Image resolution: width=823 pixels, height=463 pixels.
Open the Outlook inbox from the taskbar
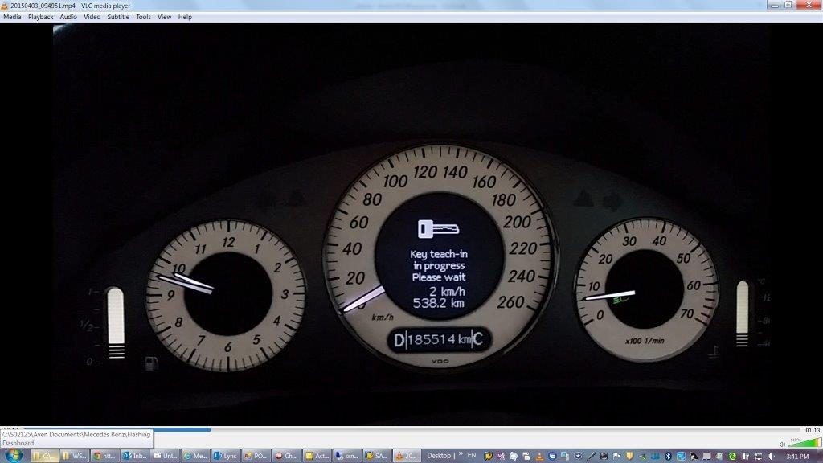coord(133,455)
